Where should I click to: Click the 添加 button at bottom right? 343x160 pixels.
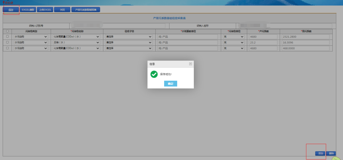tap(320, 153)
